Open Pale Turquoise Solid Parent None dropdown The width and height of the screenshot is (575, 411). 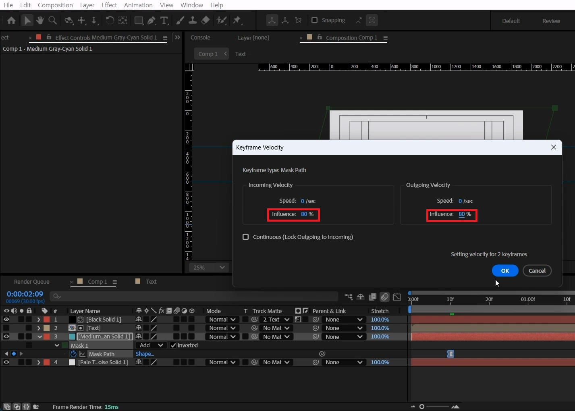344,362
